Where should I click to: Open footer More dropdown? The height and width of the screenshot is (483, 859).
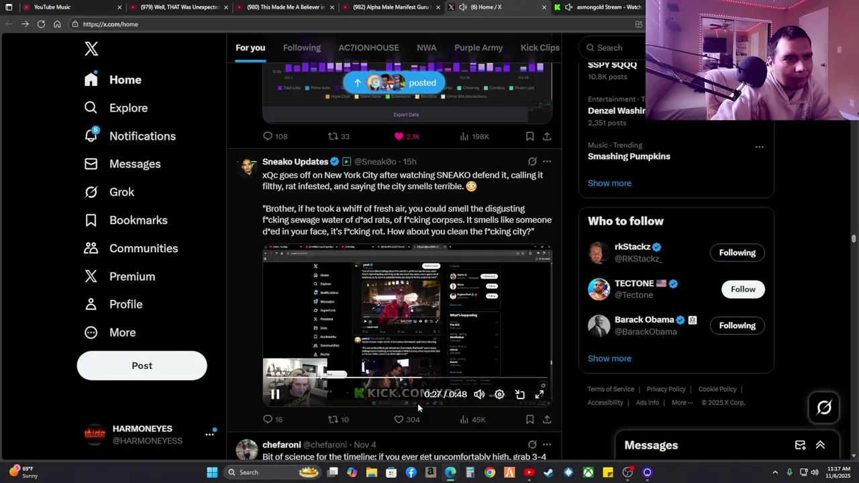(x=683, y=402)
